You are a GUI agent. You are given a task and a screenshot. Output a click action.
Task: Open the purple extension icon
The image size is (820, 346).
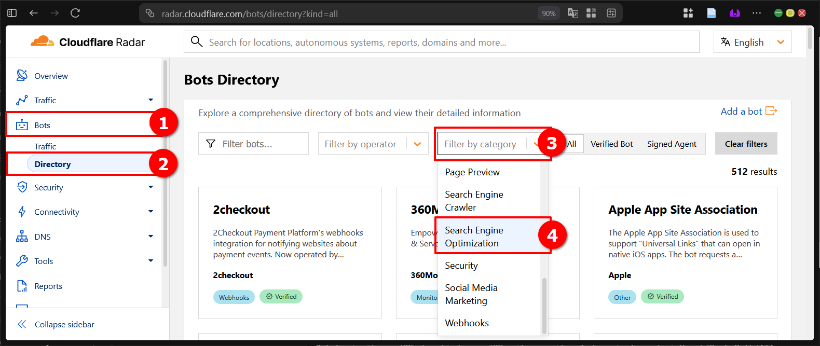tap(735, 13)
